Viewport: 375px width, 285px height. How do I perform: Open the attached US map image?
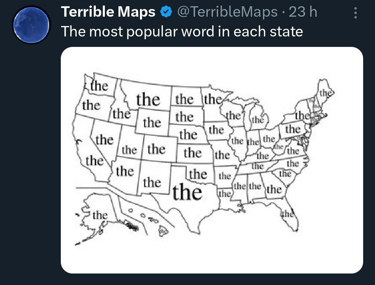(x=212, y=160)
